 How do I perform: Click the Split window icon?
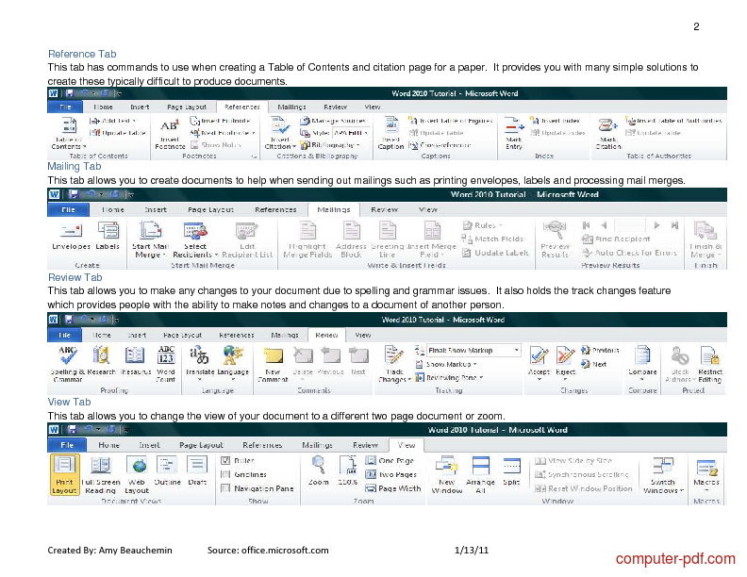click(x=511, y=465)
